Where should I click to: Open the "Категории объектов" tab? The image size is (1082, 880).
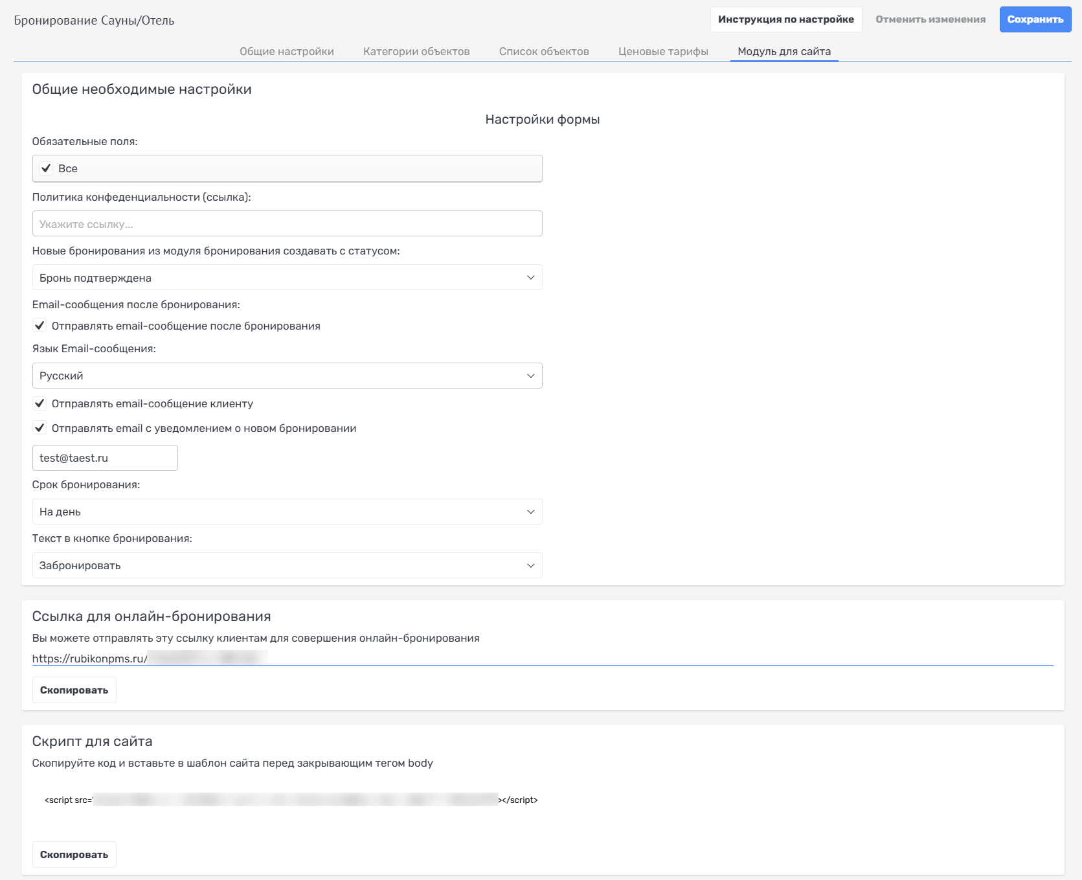[416, 51]
